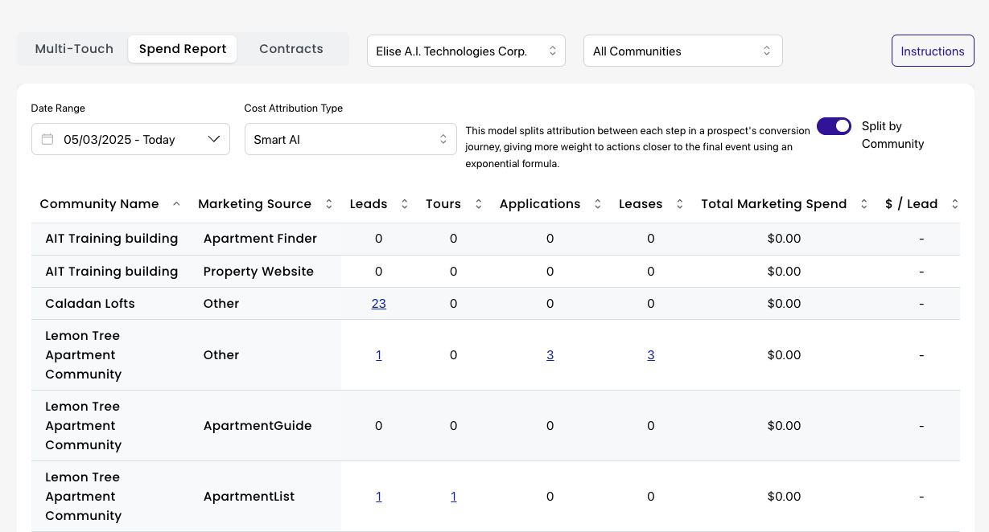Sort by Tours column
This screenshot has width=989, height=532.
tap(478, 204)
